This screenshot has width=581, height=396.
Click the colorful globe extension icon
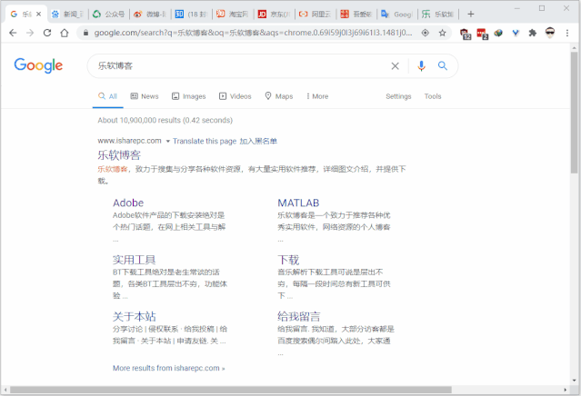[x=498, y=33]
